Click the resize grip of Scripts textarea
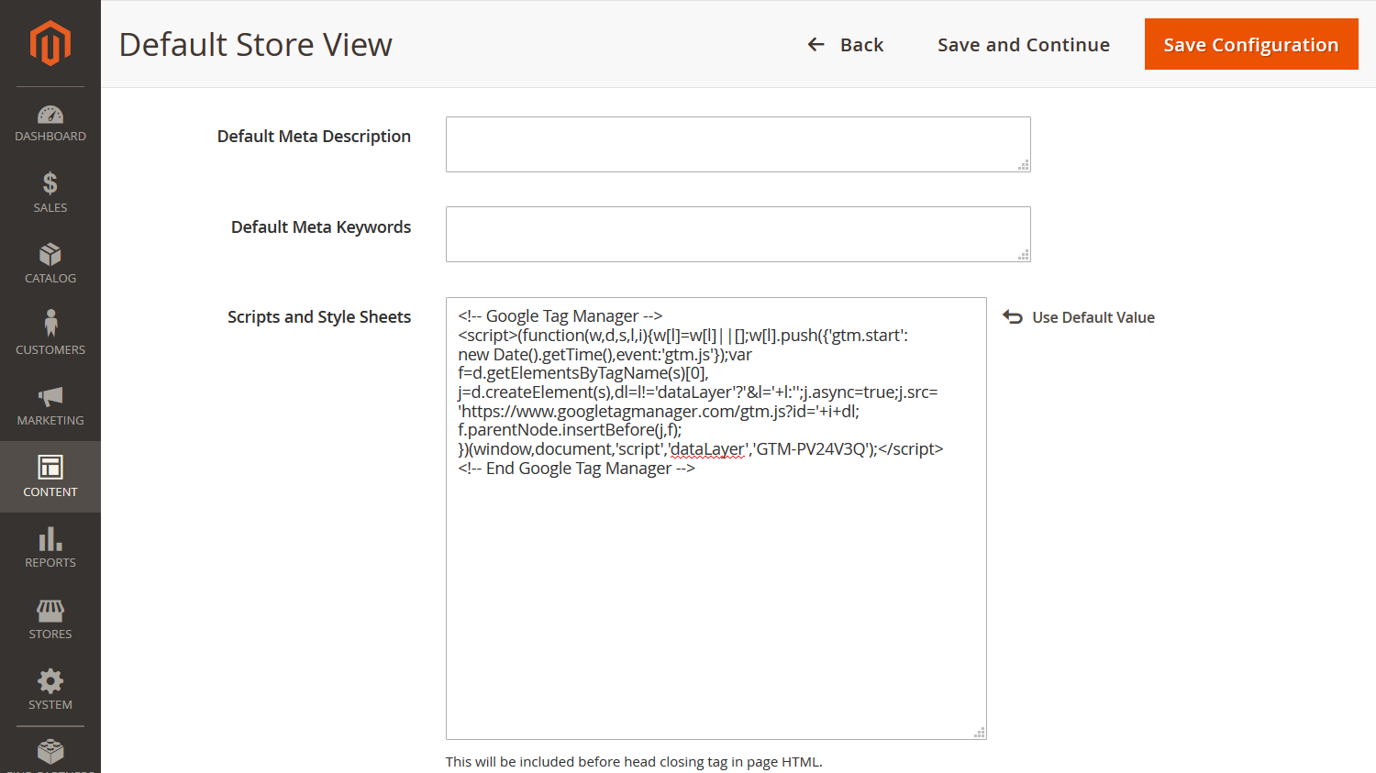This screenshot has width=1376, height=773. click(980, 733)
